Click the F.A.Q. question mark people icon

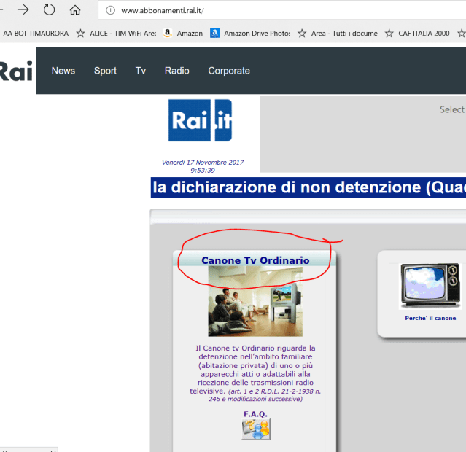point(255,429)
